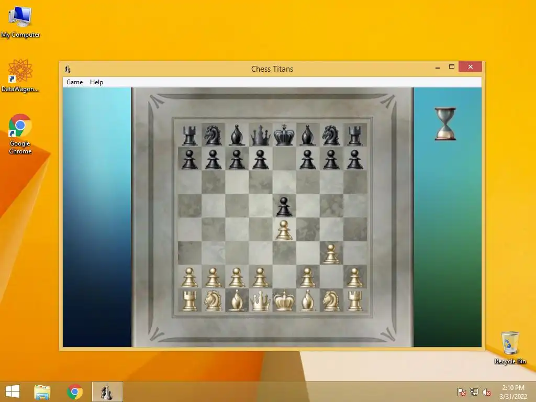
Task: Maximize the Chess Titans window
Action: [x=452, y=67]
